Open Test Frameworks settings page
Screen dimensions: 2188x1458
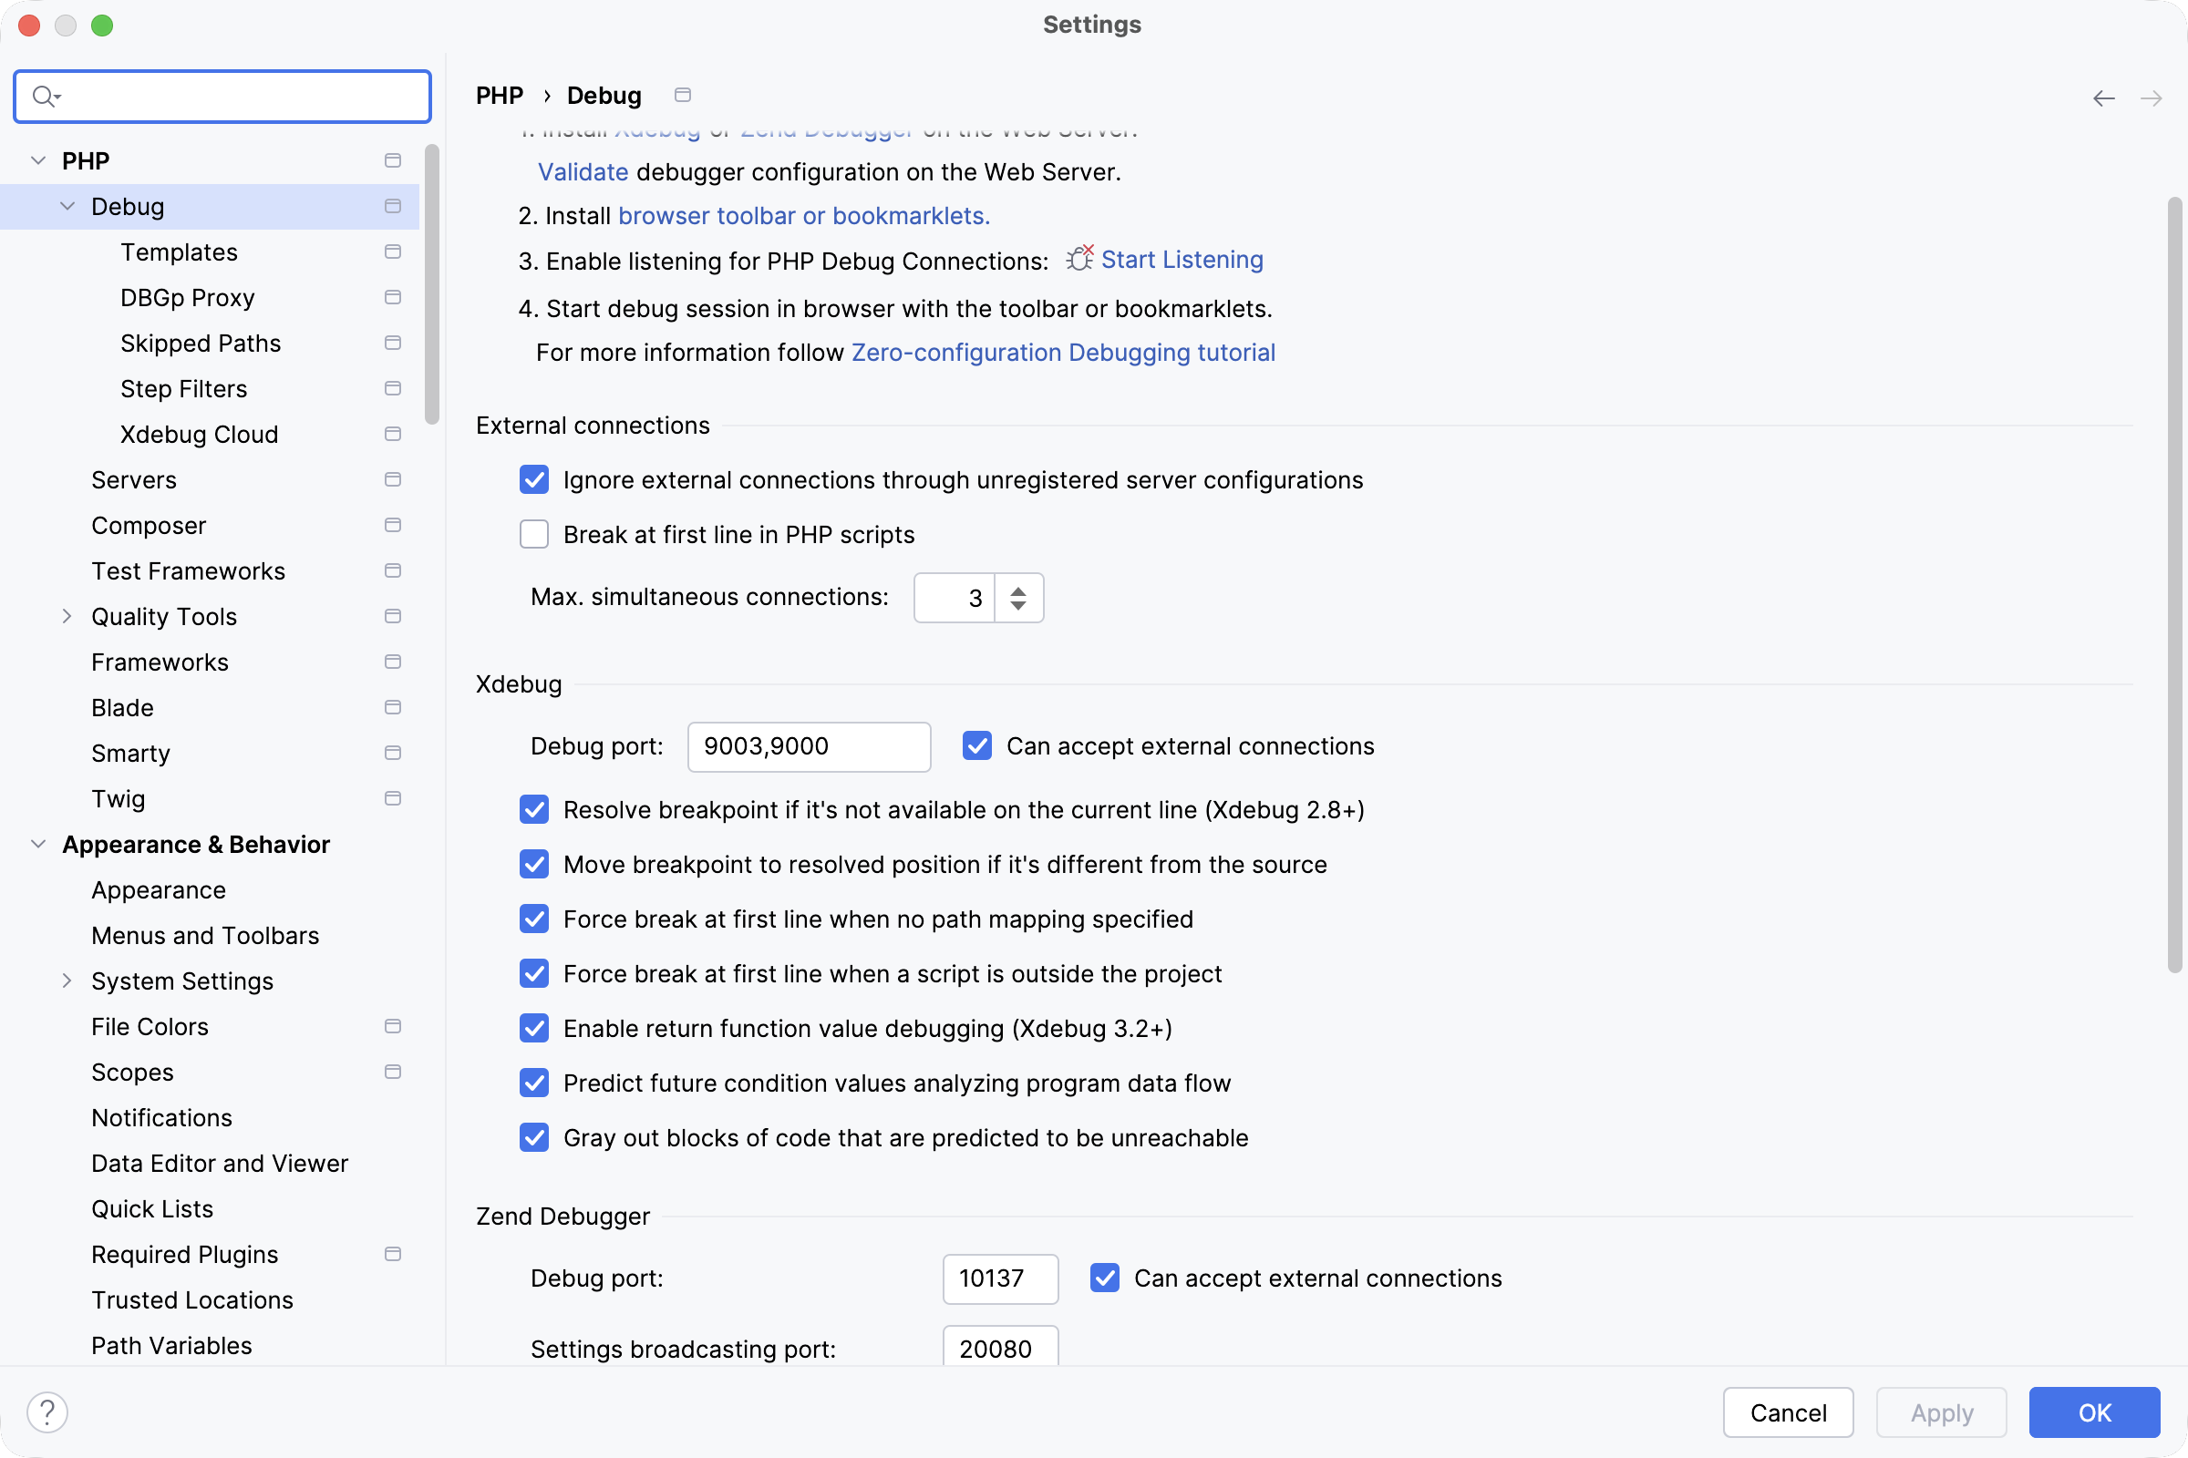click(188, 570)
